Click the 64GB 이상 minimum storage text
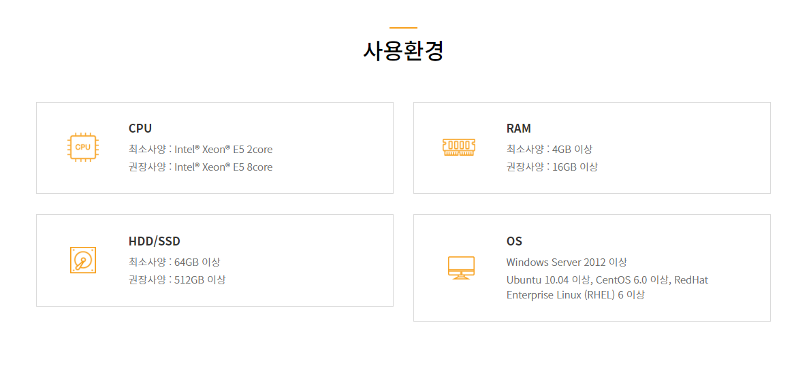Image resolution: width=811 pixels, height=374 pixels. (197, 262)
